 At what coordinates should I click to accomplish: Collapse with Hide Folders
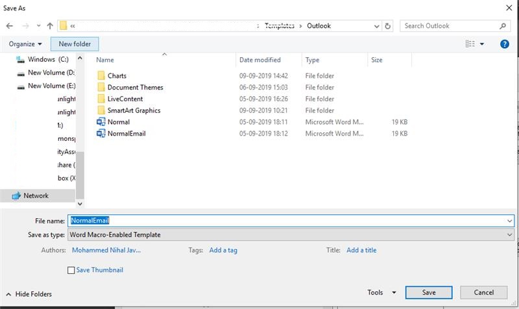point(29,294)
